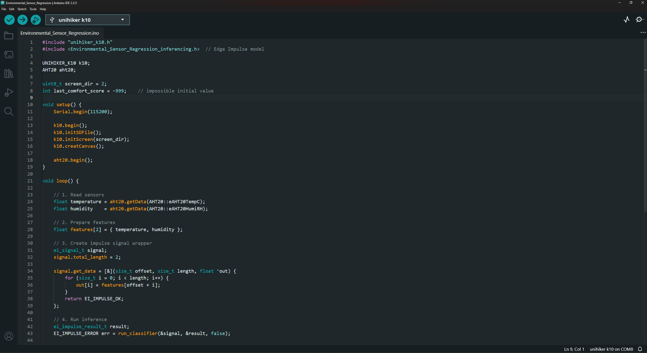Image resolution: width=647 pixels, height=353 pixels.
Task: Click on 'return EI_IMPULSE_OK;' line
Action: 94,299
